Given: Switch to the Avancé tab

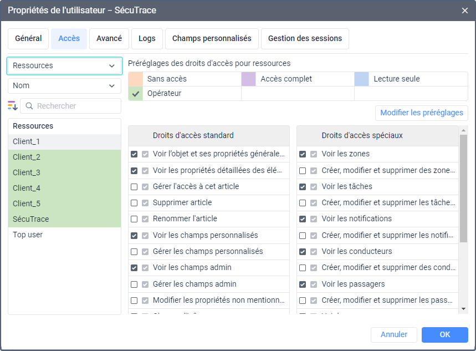Looking at the screenshot, I should (109, 39).
